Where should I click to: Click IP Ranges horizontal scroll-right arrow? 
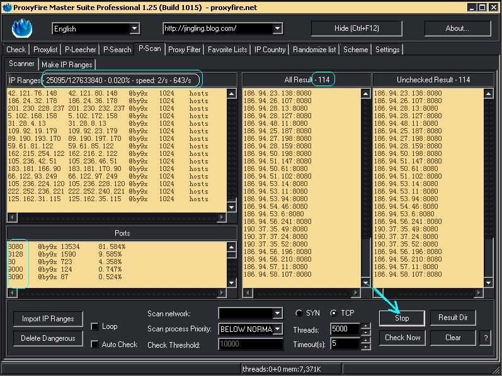tap(222, 218)
